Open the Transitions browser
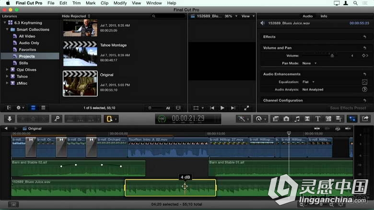This screenshot has width=374, height=210. 307,119
